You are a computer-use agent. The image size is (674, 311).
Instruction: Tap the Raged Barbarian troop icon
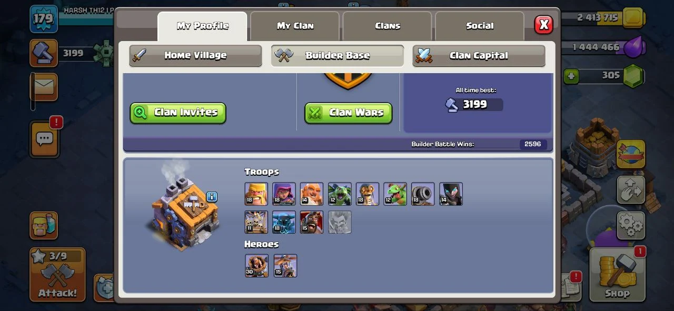pyautogui.click(x=256, y=194)
